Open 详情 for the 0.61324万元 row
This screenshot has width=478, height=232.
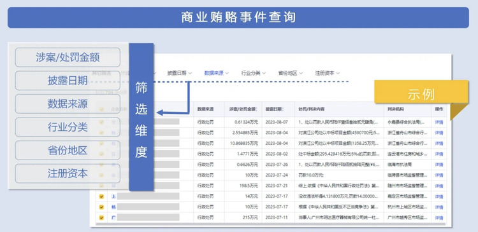[x=438, y=122]
